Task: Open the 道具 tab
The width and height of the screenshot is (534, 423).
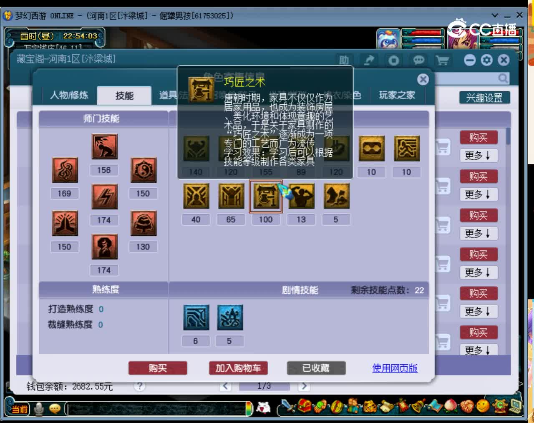Action: click(x=168, y=95)
